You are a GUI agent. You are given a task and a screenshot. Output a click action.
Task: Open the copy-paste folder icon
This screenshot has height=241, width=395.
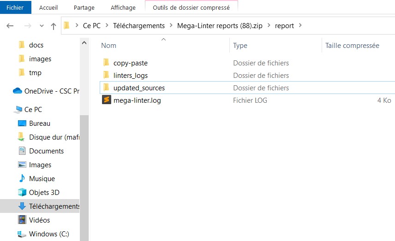(x=106, y=63)
